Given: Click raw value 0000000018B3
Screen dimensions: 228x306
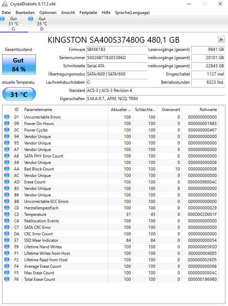Looking at the screenshot, I should click(202, 124).
